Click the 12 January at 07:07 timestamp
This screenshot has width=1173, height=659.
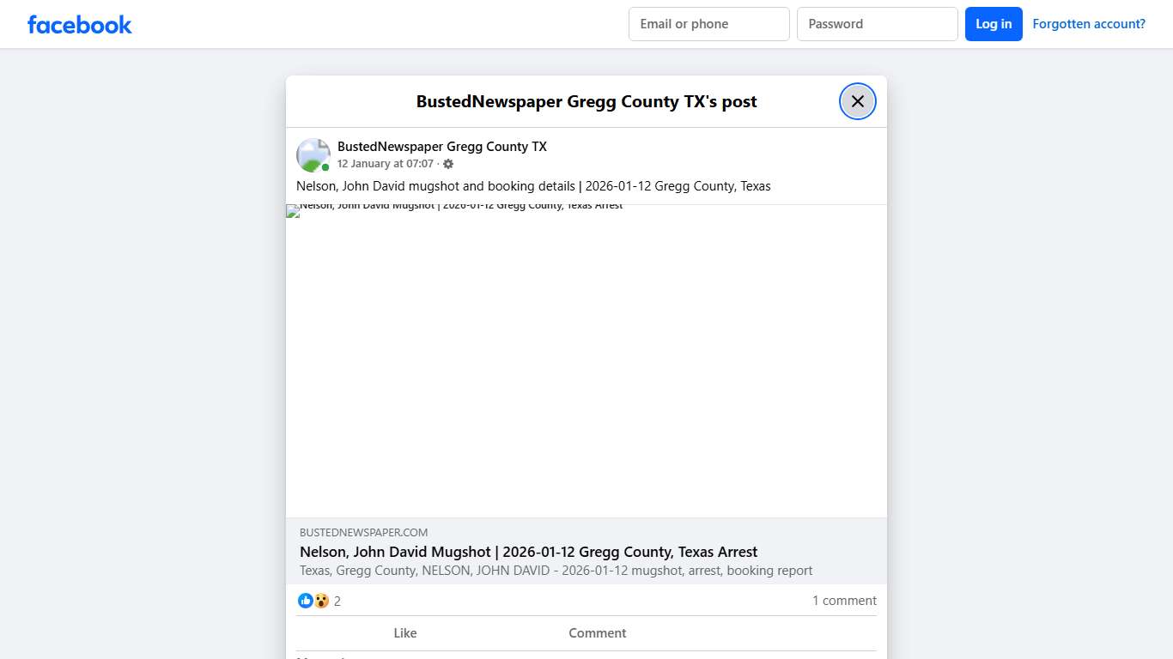pos(384,163)
